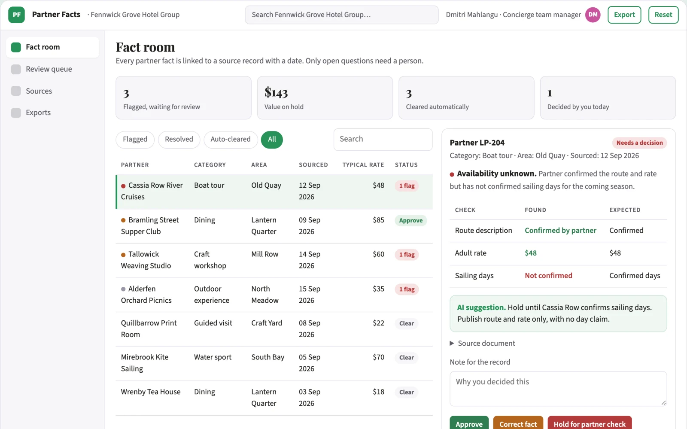This screenshot has height=429, width=687.
Task: Select the All filter pill
Action: pos(272,140)
